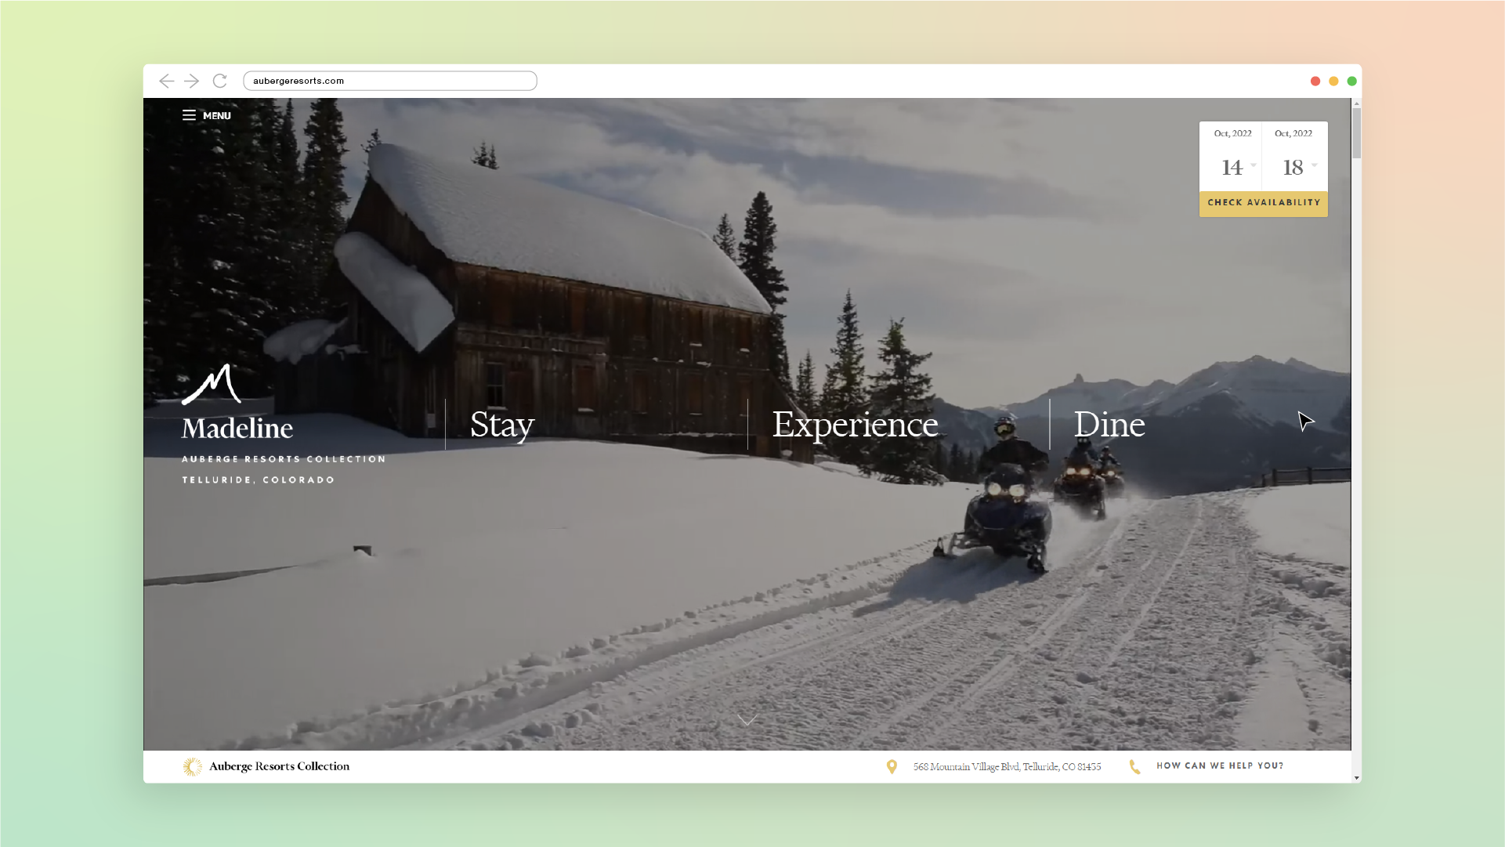Click the aubergeresorts.com address bar
This screenshot has height=847, width=1505.
tap(390, 81)
